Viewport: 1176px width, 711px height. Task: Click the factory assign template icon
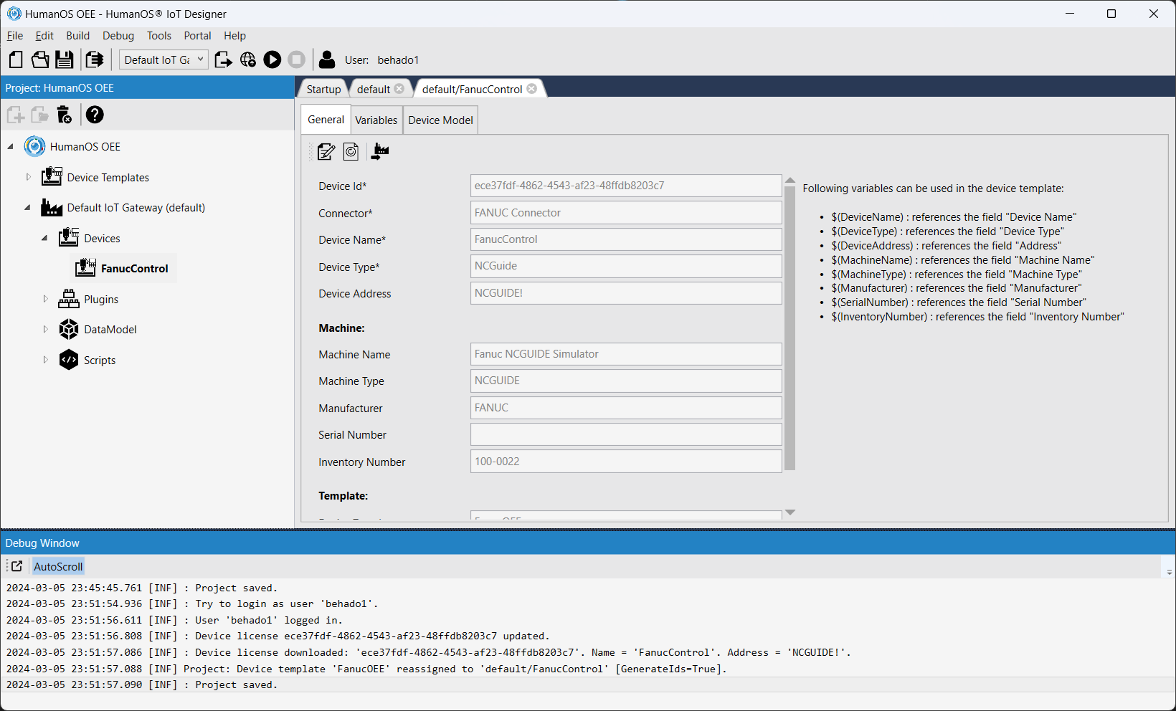[380, 151]
